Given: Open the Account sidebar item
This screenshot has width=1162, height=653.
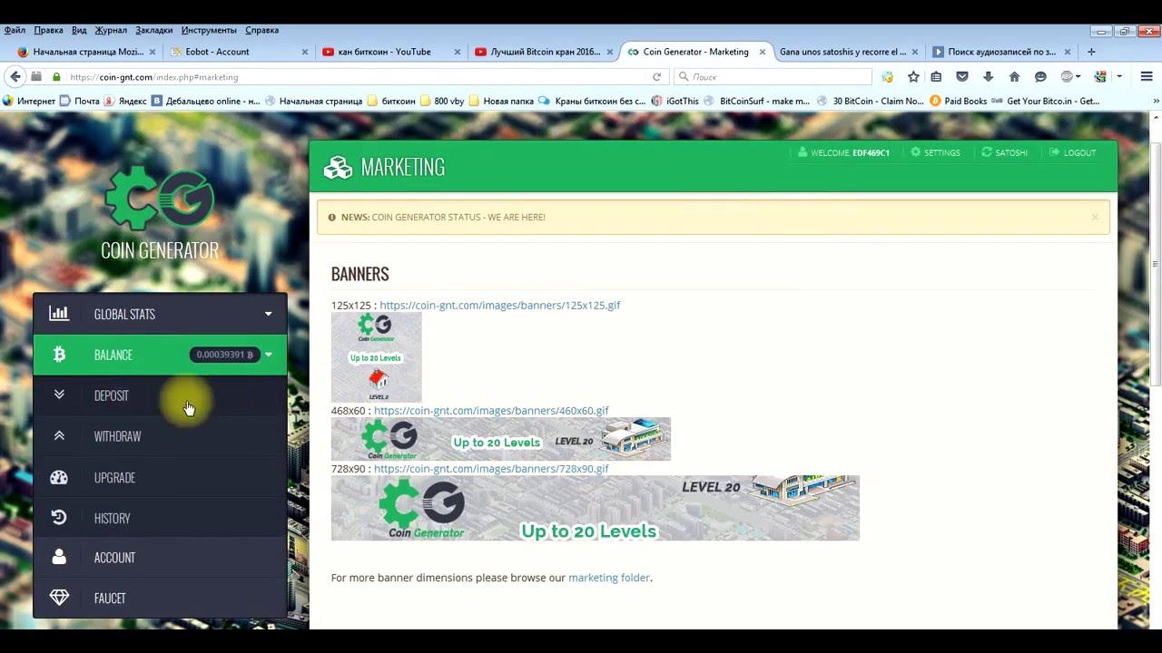Looking at the screenshot, I should [x=160, y=558].
